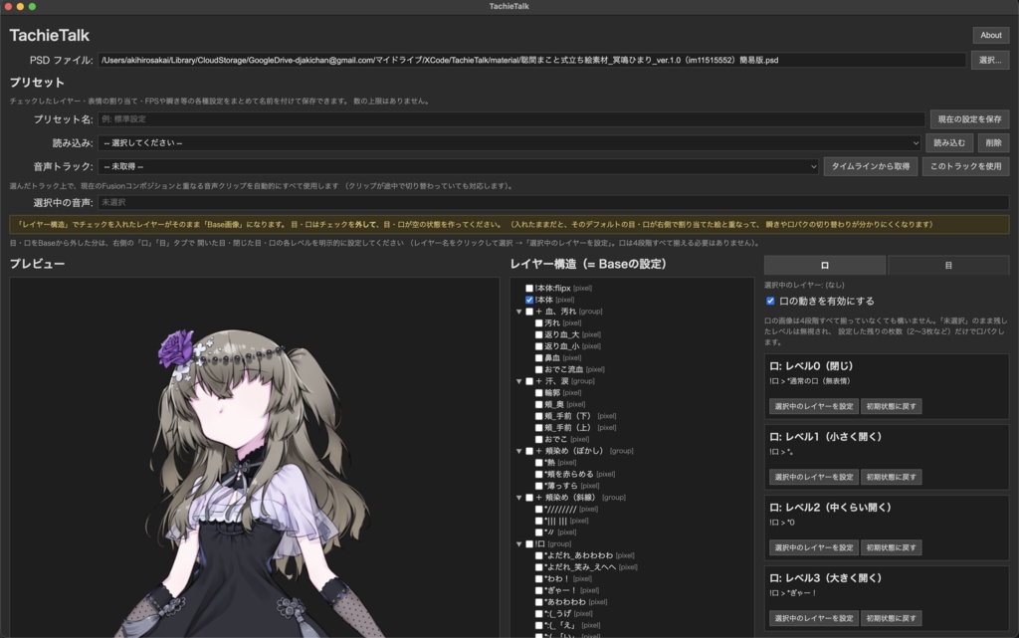
Task: Check the 汚れ layer checkbox
Action: 538,322
